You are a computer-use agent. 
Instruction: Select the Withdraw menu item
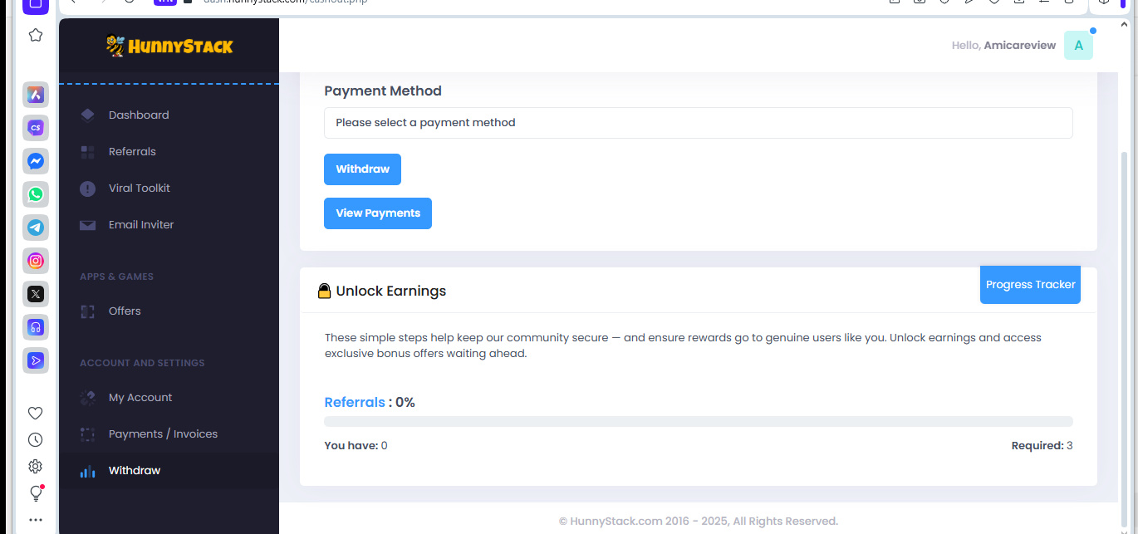point(135,470)
